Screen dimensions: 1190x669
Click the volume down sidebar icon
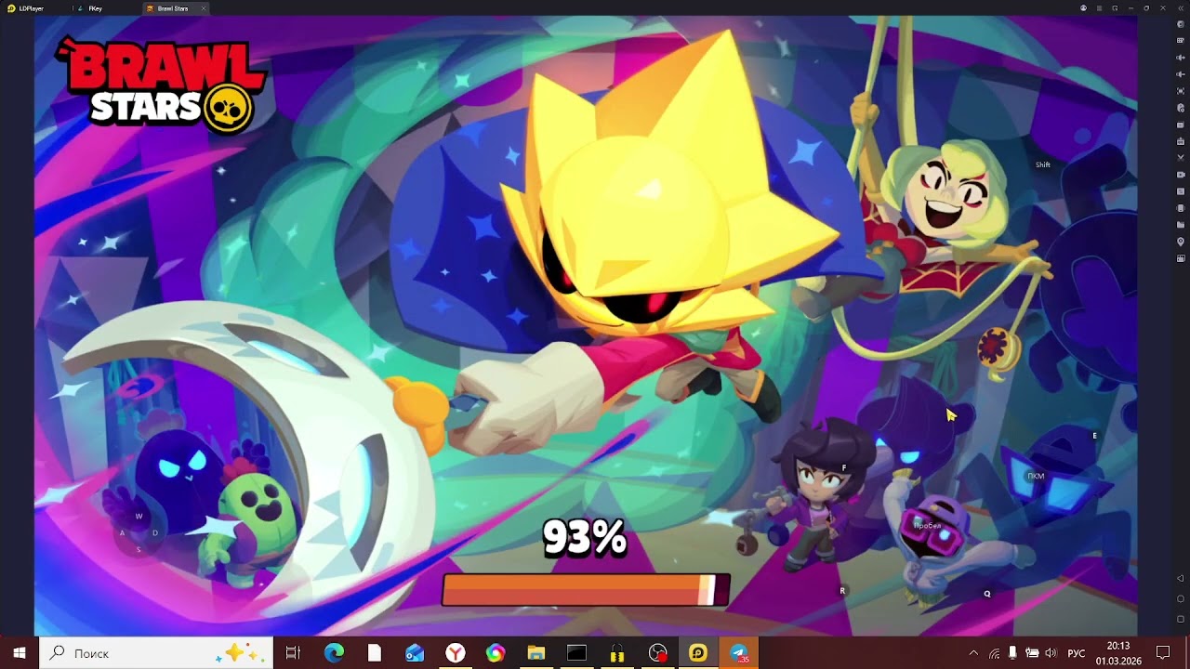pyautogui.click(x=1181, y=74)
